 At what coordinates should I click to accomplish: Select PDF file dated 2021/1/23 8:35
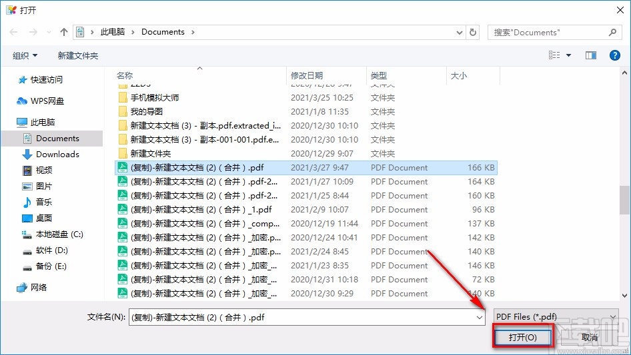pos(306,266)
